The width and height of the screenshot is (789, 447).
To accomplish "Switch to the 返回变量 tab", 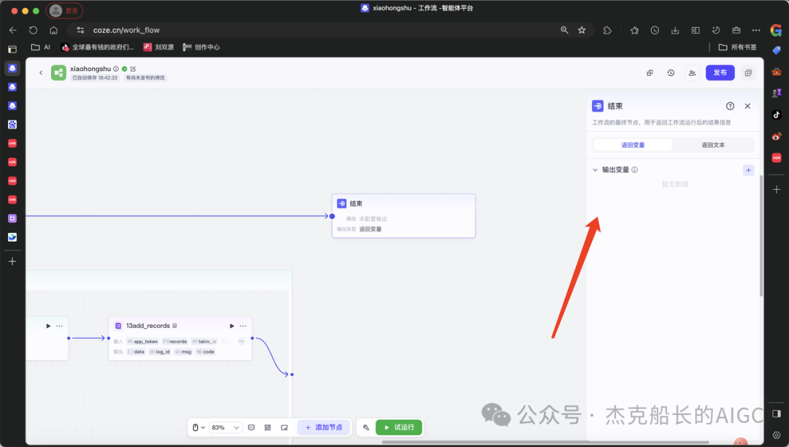I will (633, 145).
